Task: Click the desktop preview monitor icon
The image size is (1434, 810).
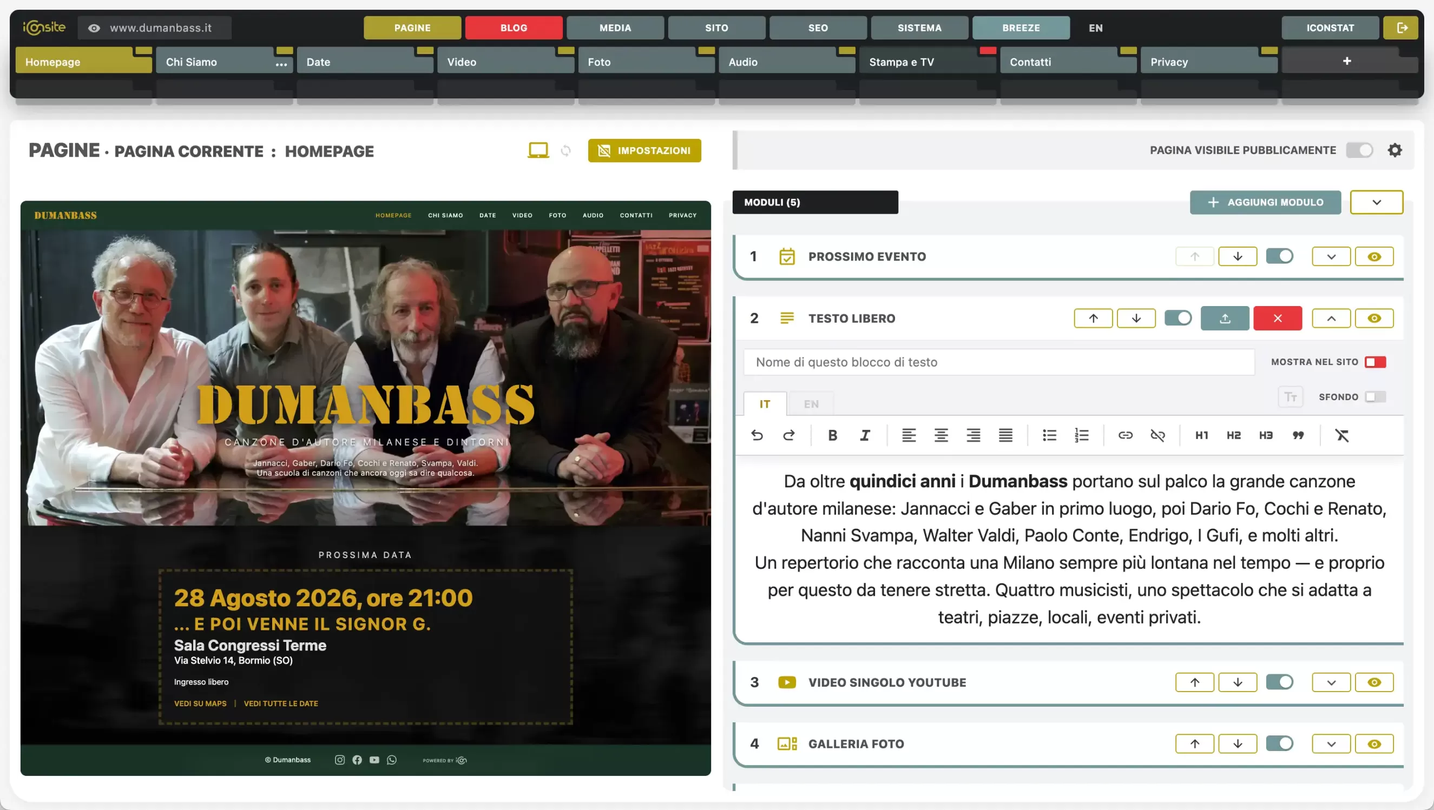Action: [538, 150]
